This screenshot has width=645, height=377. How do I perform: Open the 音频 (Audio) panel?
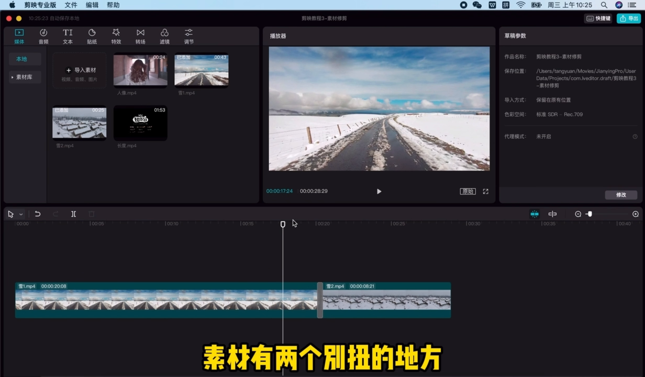(x=43, y=36)
